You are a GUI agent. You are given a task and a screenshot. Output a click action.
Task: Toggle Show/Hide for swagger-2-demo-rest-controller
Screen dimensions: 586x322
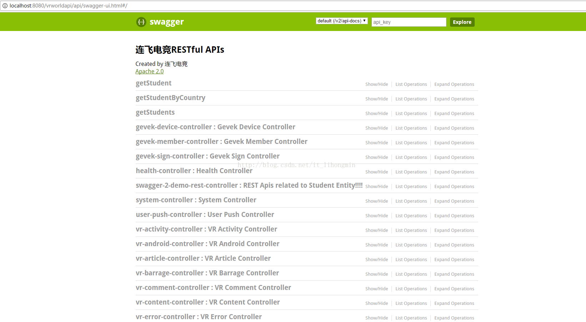377,187
